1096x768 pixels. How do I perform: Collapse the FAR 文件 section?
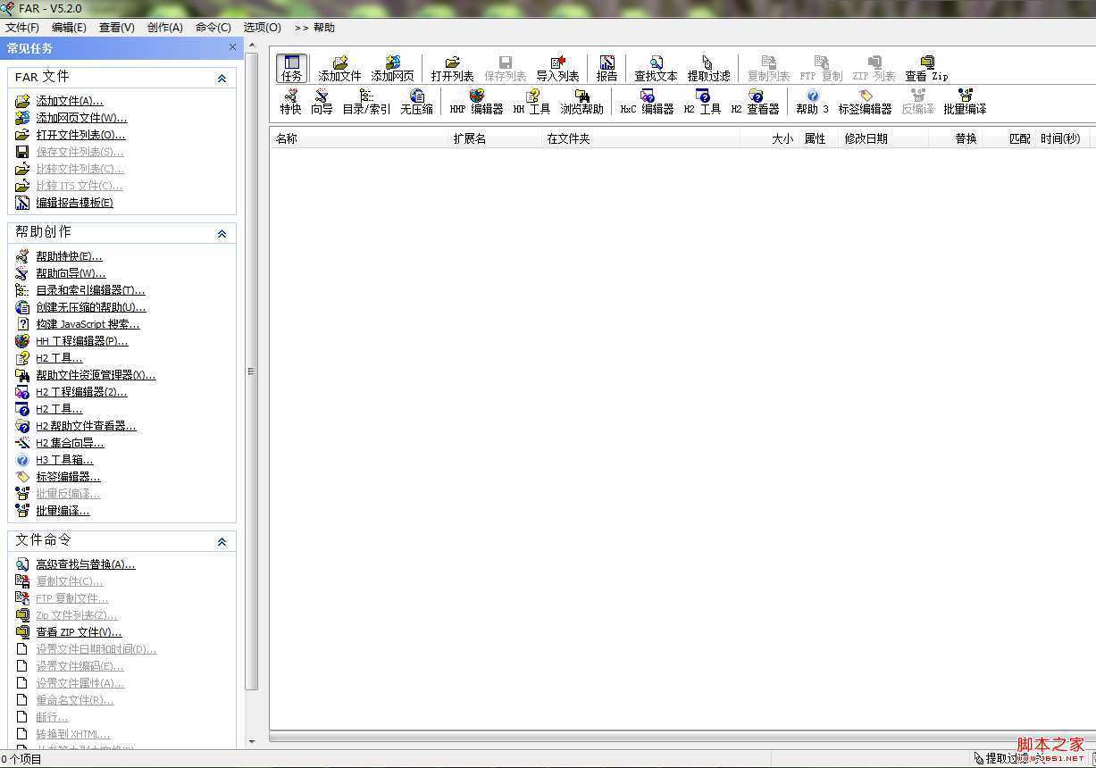pyautogui.click(x=222, y=79)
